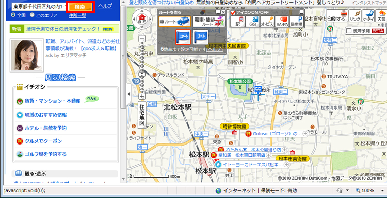Viewport: 387px width, 198px height.
Task: Minimize the ルートを作る panel
Action: (218, 12)
